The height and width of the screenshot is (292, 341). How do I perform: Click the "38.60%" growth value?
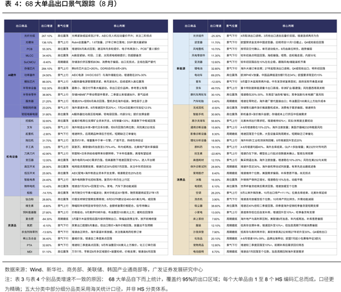216,206
